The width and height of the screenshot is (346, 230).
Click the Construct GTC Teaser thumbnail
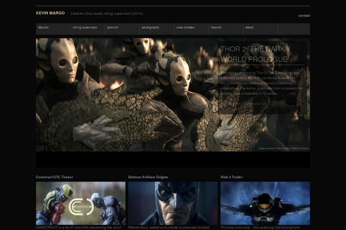point(81,203)
